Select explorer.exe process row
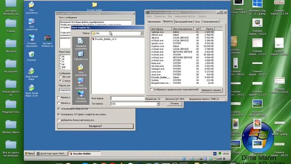 182,46
